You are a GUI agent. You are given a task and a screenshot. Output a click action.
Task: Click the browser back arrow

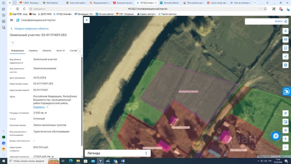pos(11,9)
